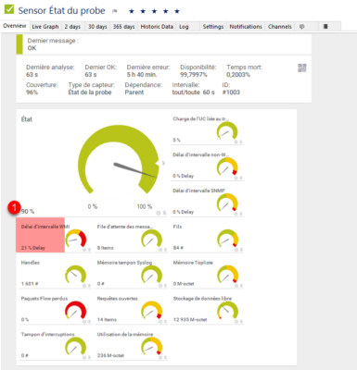Click the Parent dependency value
The height and width of the screenshot is (370, 357).
tap(134, 92)
